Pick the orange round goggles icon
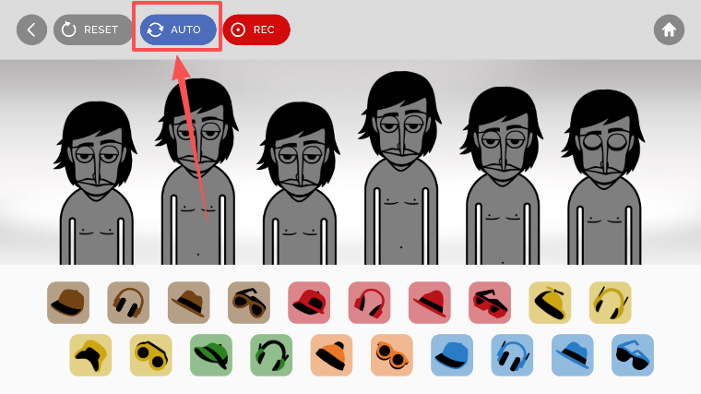The image size is (701, 394). pos(392,355)
